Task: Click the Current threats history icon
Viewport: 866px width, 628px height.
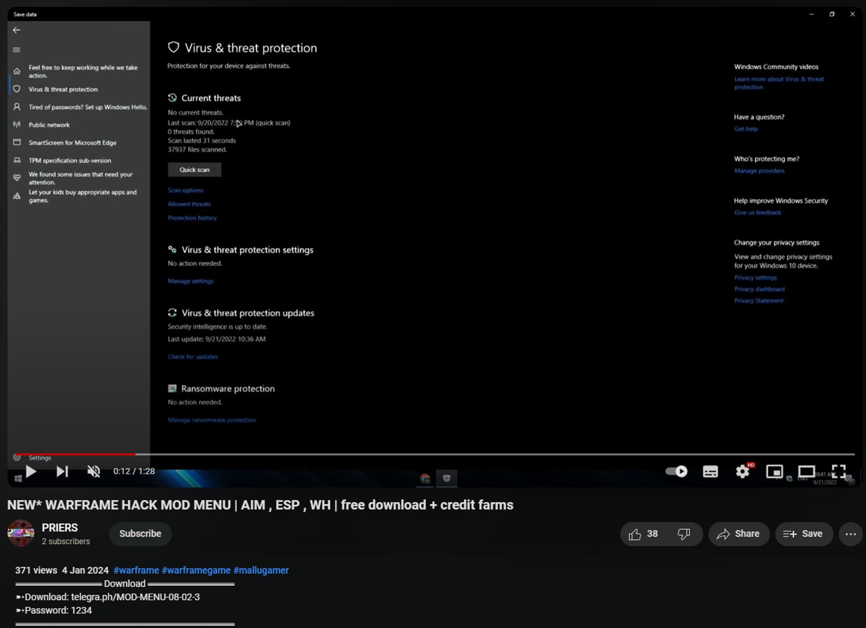Action: (x=172, y=98)
